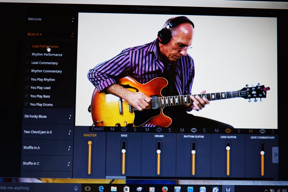This screenshot has width=288, height=192.
Task: Mute the Lead Guitar track
Action: click(217, 130)
